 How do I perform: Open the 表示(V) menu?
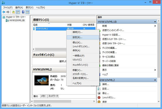coord(29,8)
